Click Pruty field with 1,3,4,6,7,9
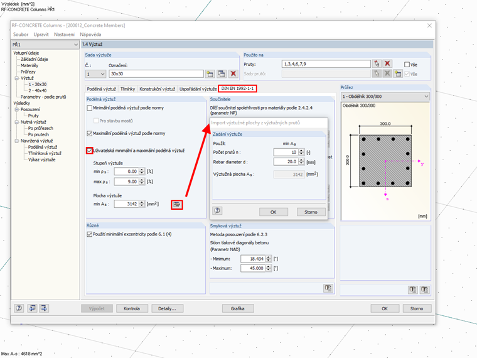477x358 pixels. point(326,63)
